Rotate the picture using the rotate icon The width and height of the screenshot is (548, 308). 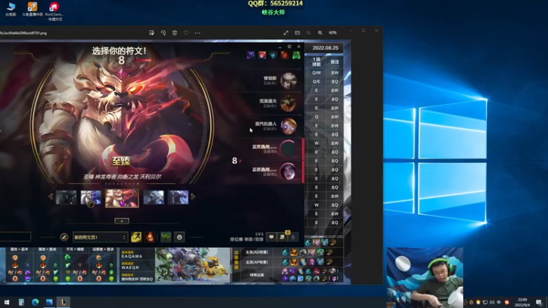click(x=163, y=33)
